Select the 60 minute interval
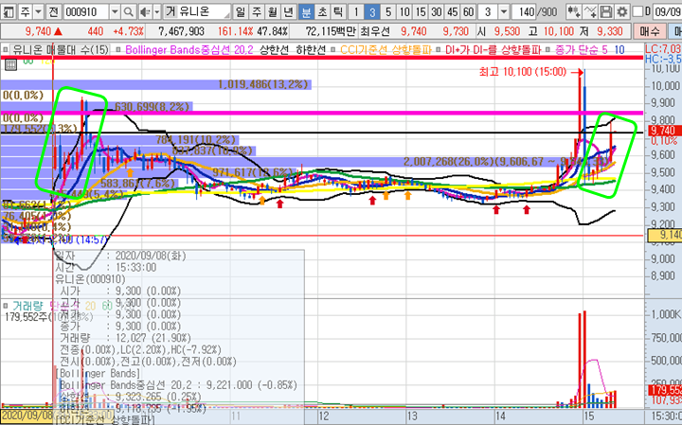The width and height of the screenshot is (682, 425). tap(468, 11)
